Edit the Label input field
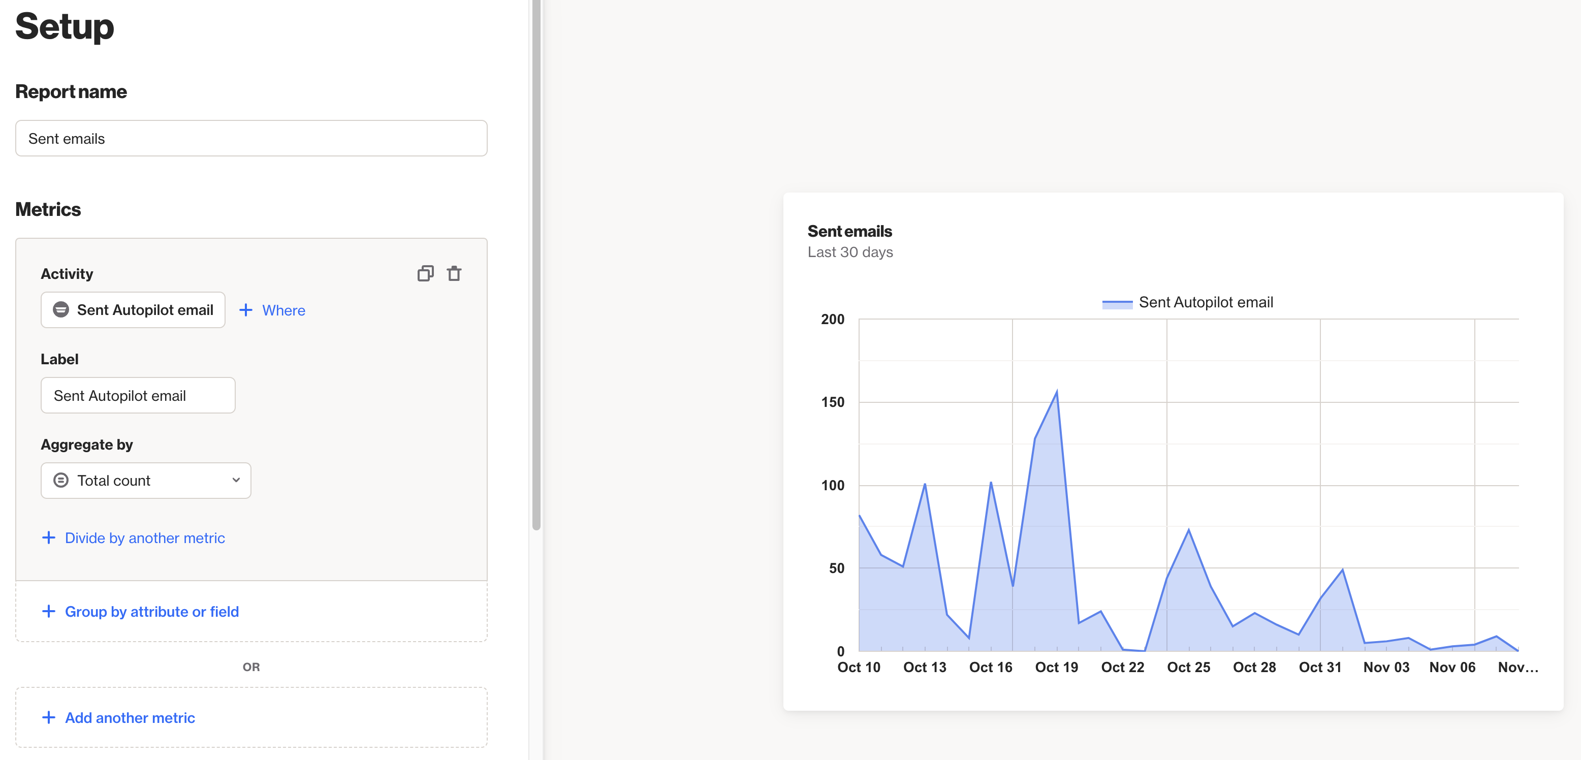1581x760 pixels. [x=138, y=395]
